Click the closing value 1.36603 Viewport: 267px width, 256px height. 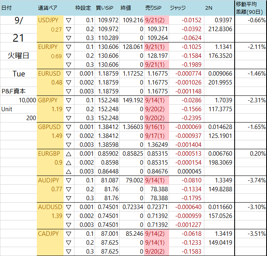click(x=133, y=127)
